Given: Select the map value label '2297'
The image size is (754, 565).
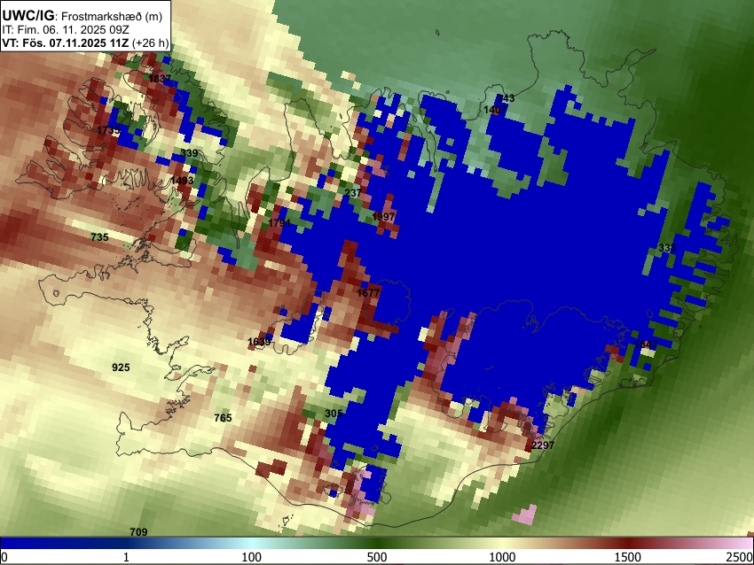Looking at the screenshot, I should coord(543,445).
